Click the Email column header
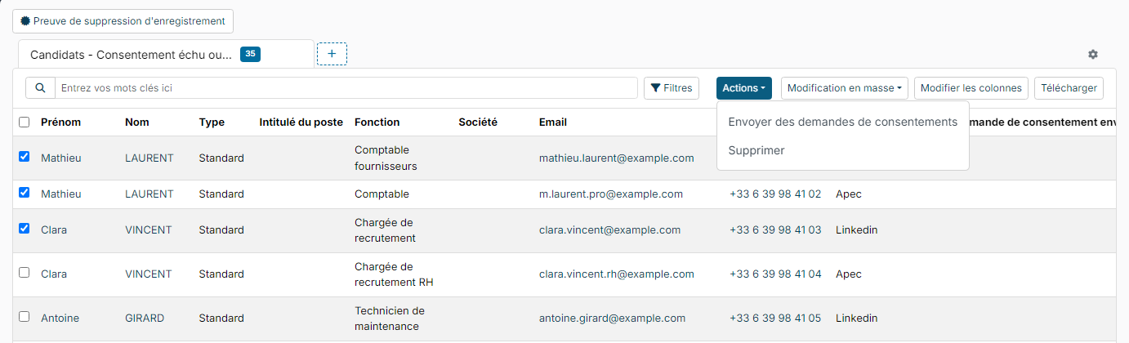Image resolution: width=1129 pixels, height=343 pixels. tap(553, 122)
